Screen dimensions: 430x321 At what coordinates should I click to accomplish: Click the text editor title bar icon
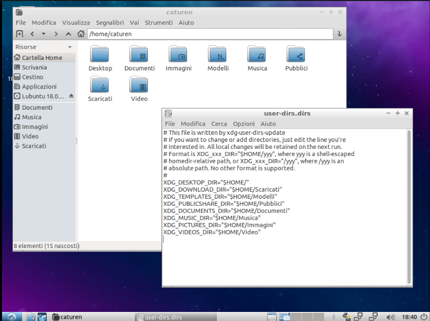[168, 113]
